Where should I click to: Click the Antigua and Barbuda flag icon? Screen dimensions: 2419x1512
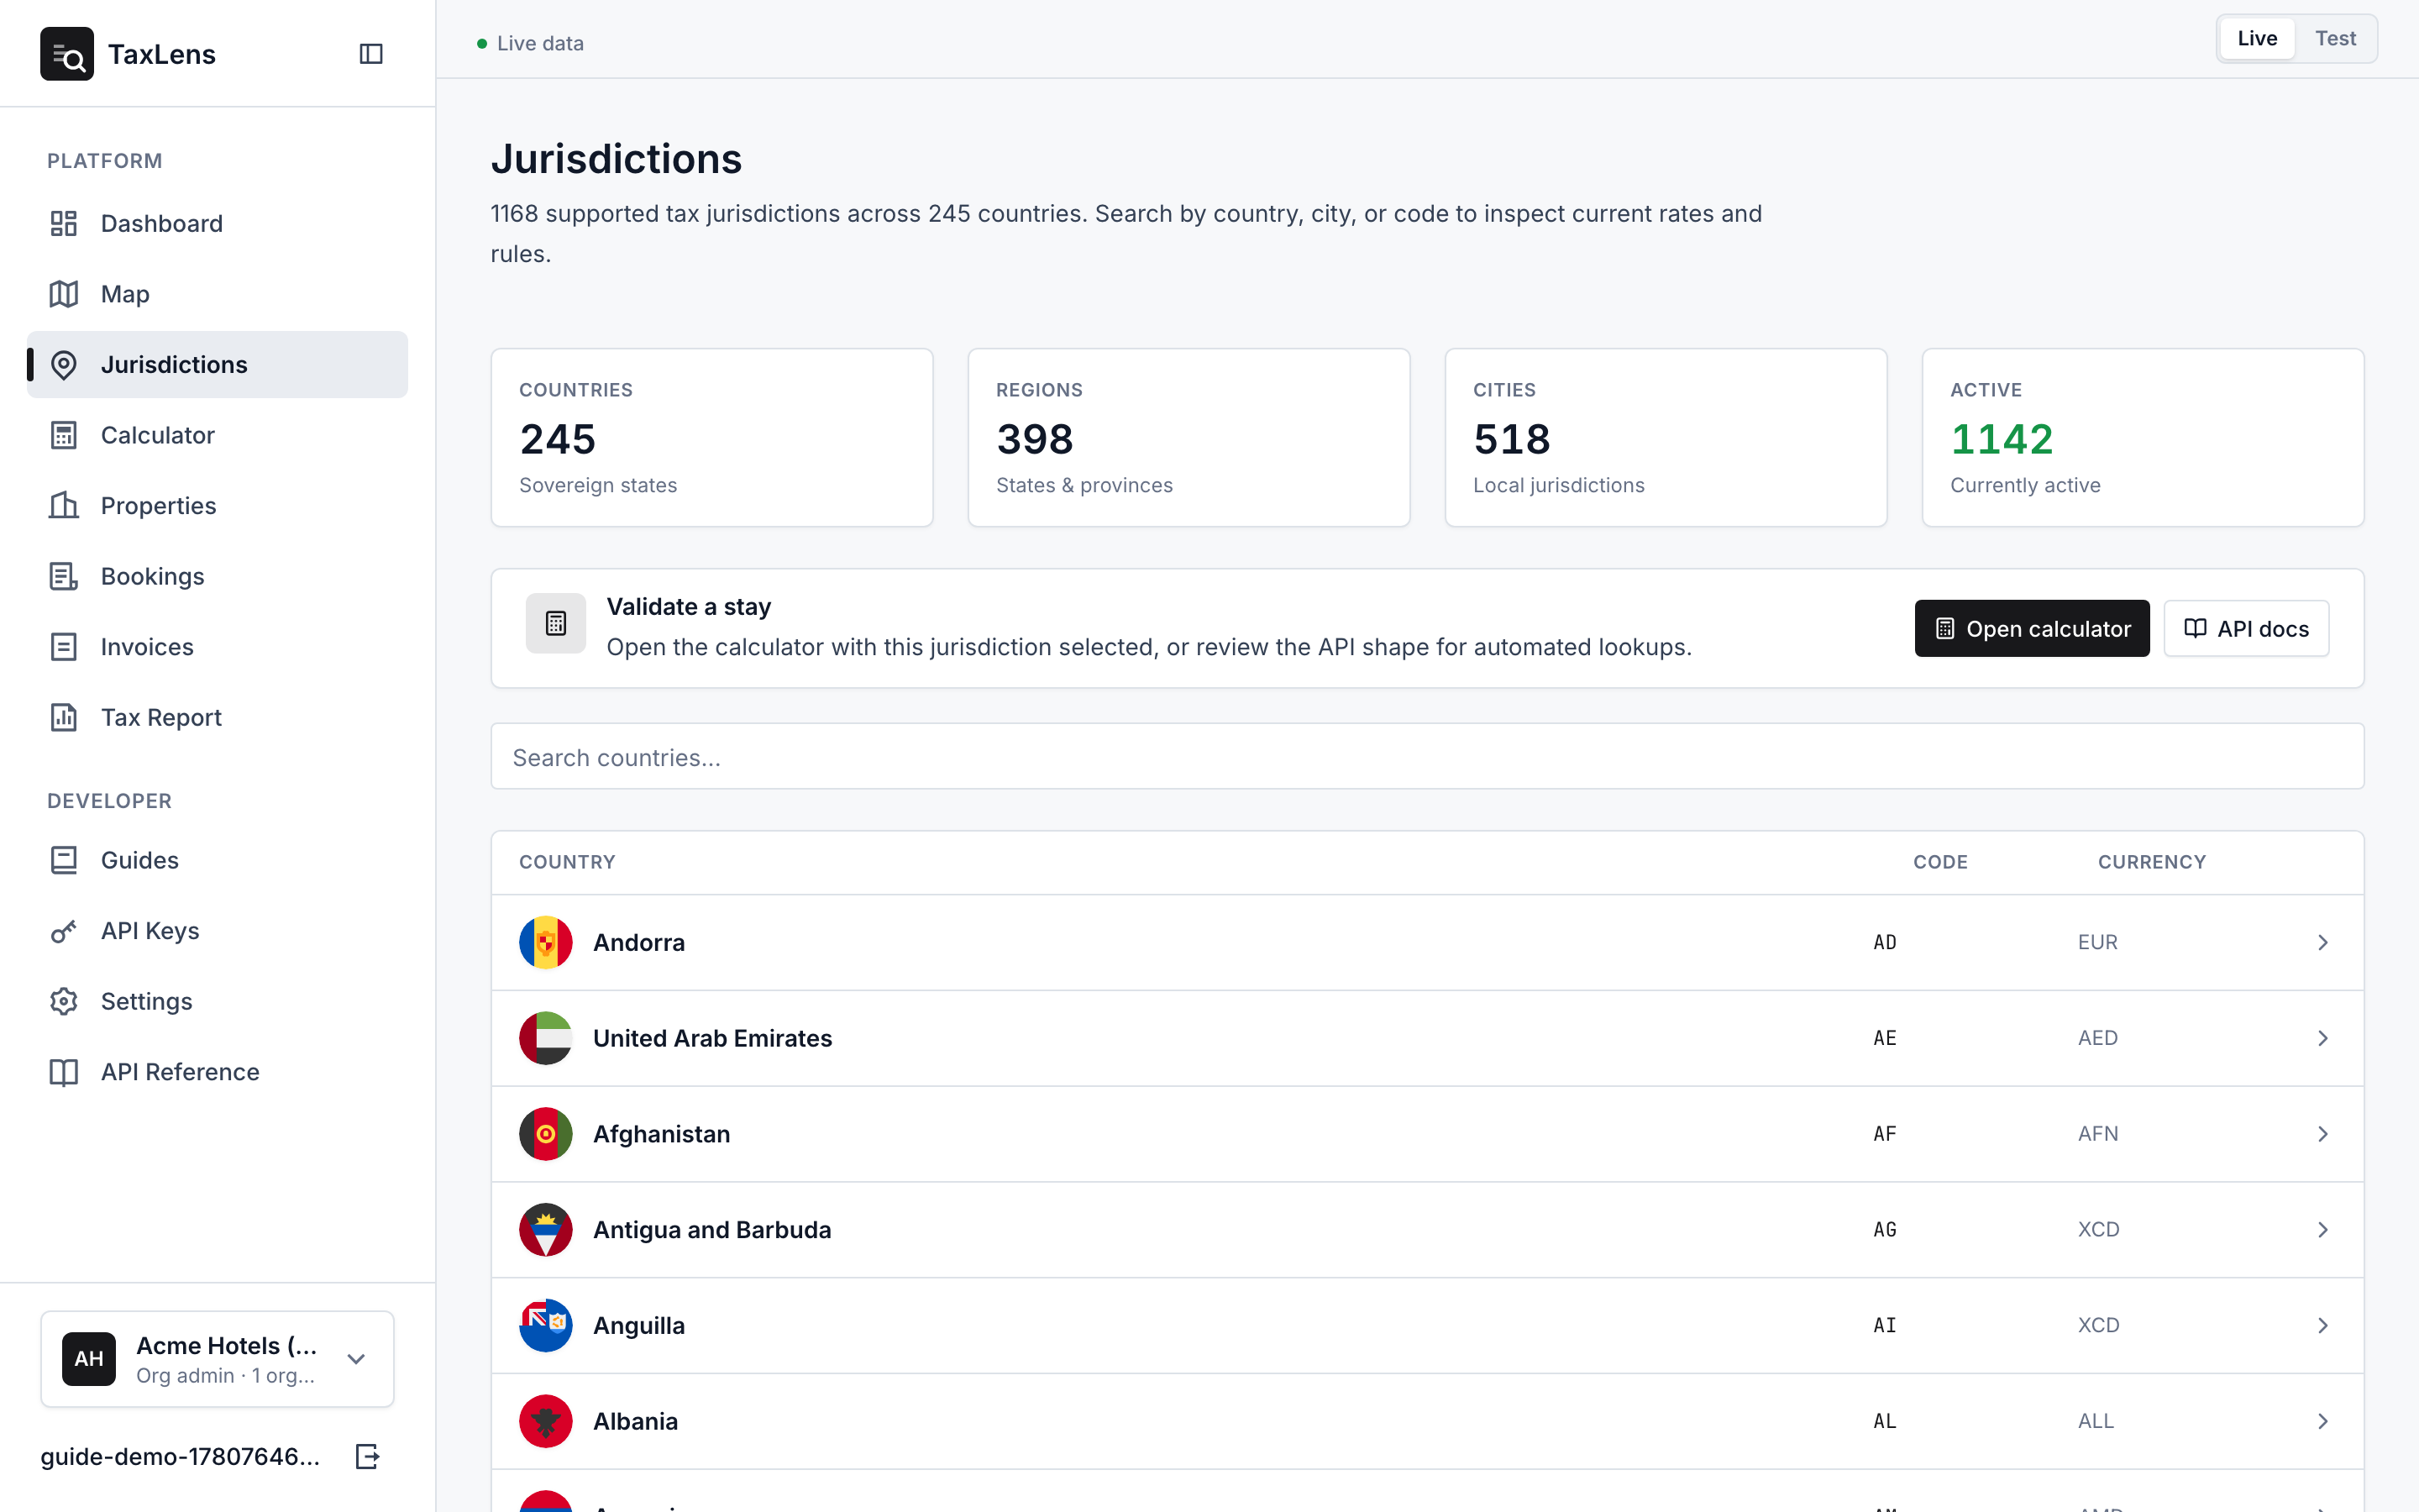point(546,1230)
